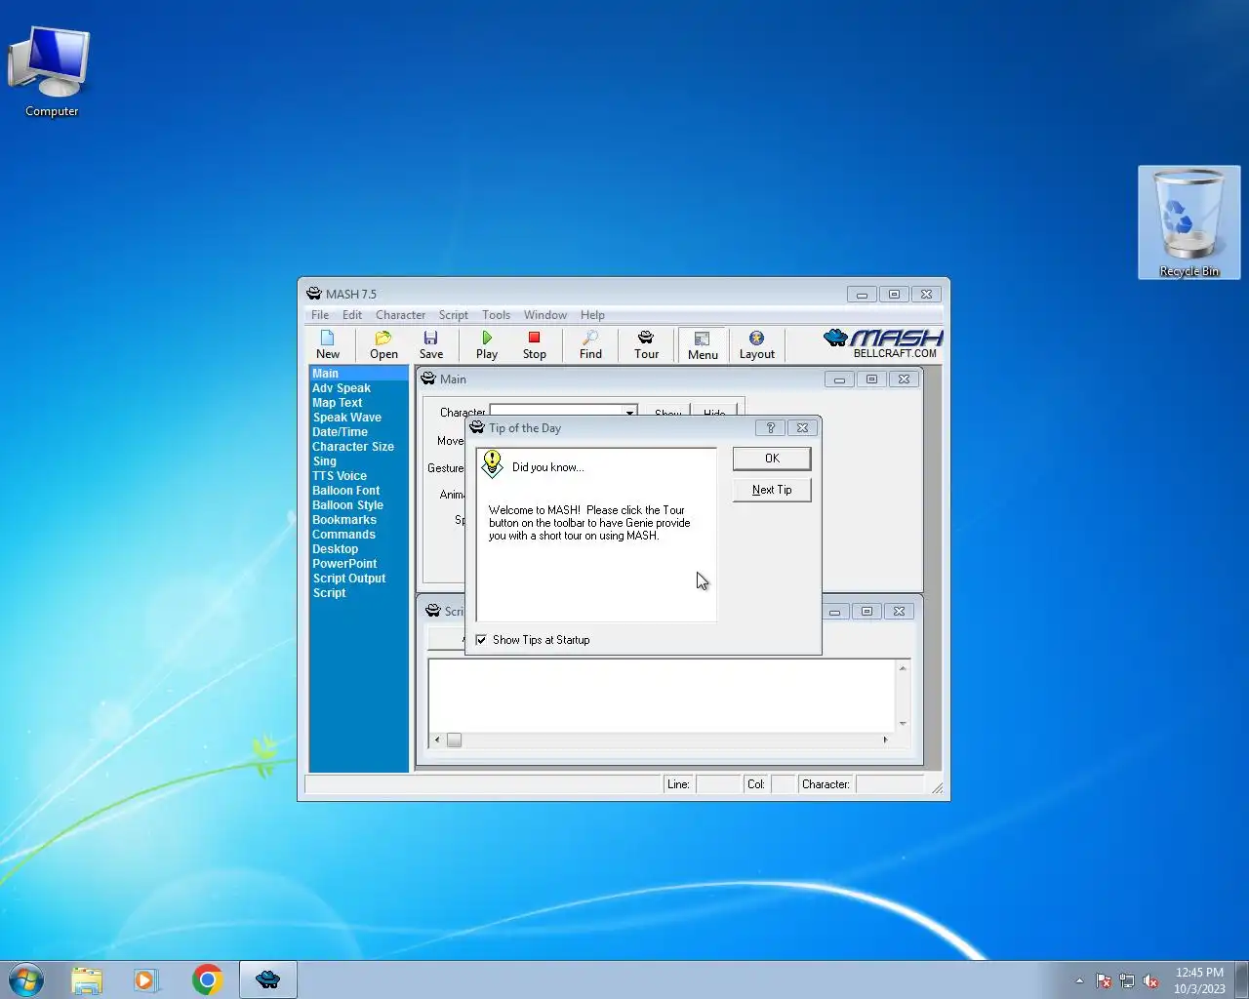Click the MASH taskbar button
The width and height of the screenshot is (1249, 999).
268,979
